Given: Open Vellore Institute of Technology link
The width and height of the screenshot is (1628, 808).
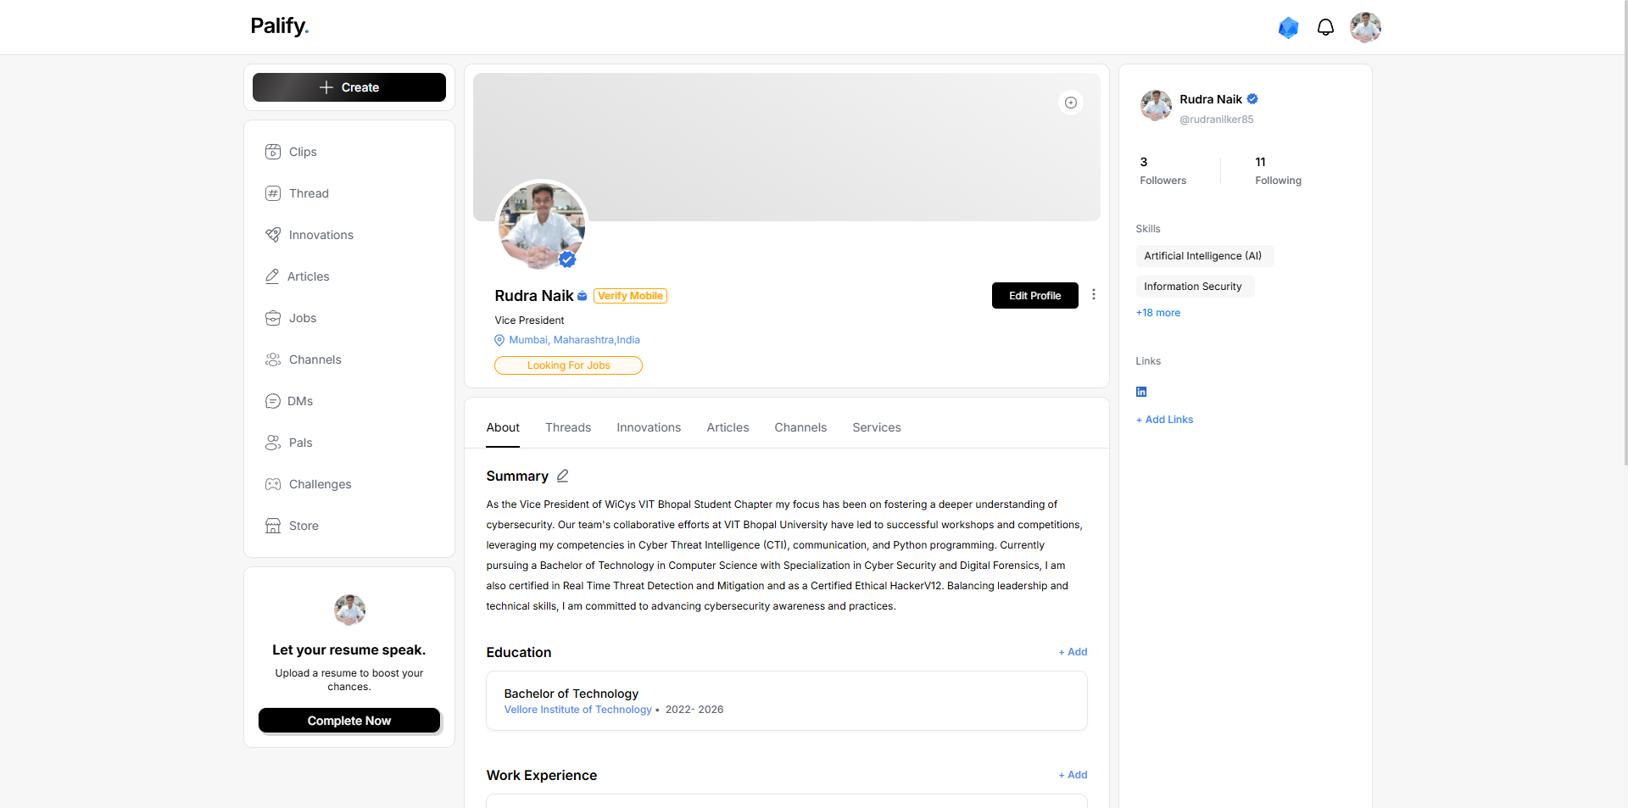Looking at the screenshot, I should (x=578, y=710).
